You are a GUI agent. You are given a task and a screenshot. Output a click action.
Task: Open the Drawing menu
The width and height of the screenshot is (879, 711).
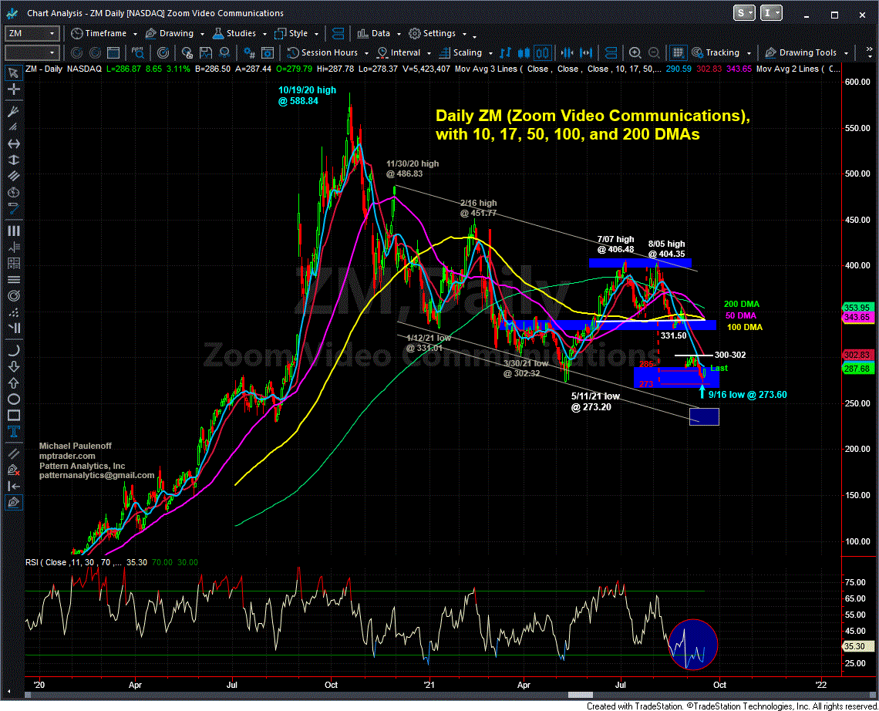tap(175, 34)
